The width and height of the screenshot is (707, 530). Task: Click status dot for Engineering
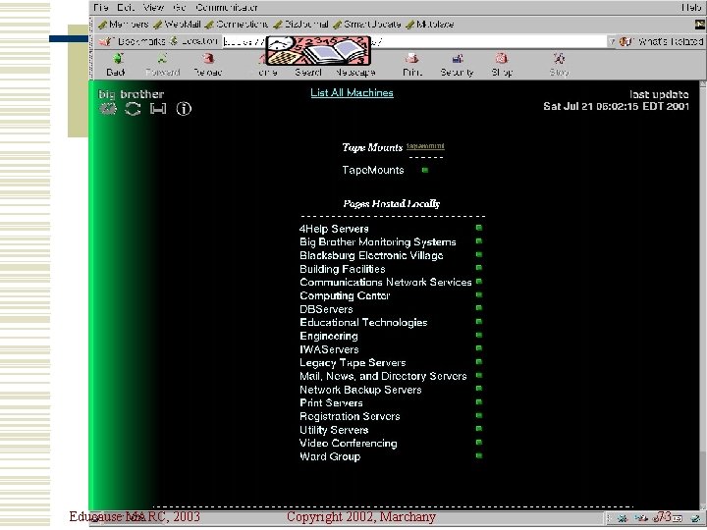pyautogui.click(x=479, y=335)
